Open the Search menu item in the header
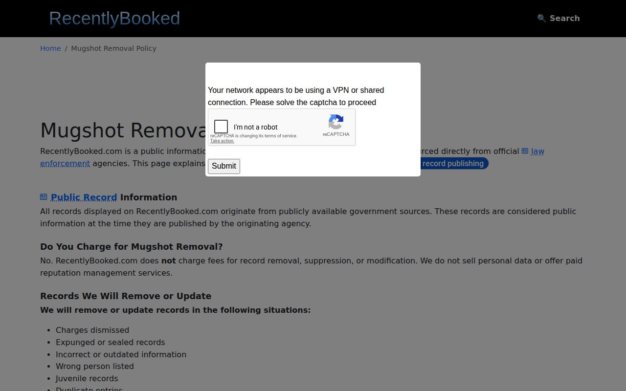Viewport: 626px width, 391px height. [559, 18]
